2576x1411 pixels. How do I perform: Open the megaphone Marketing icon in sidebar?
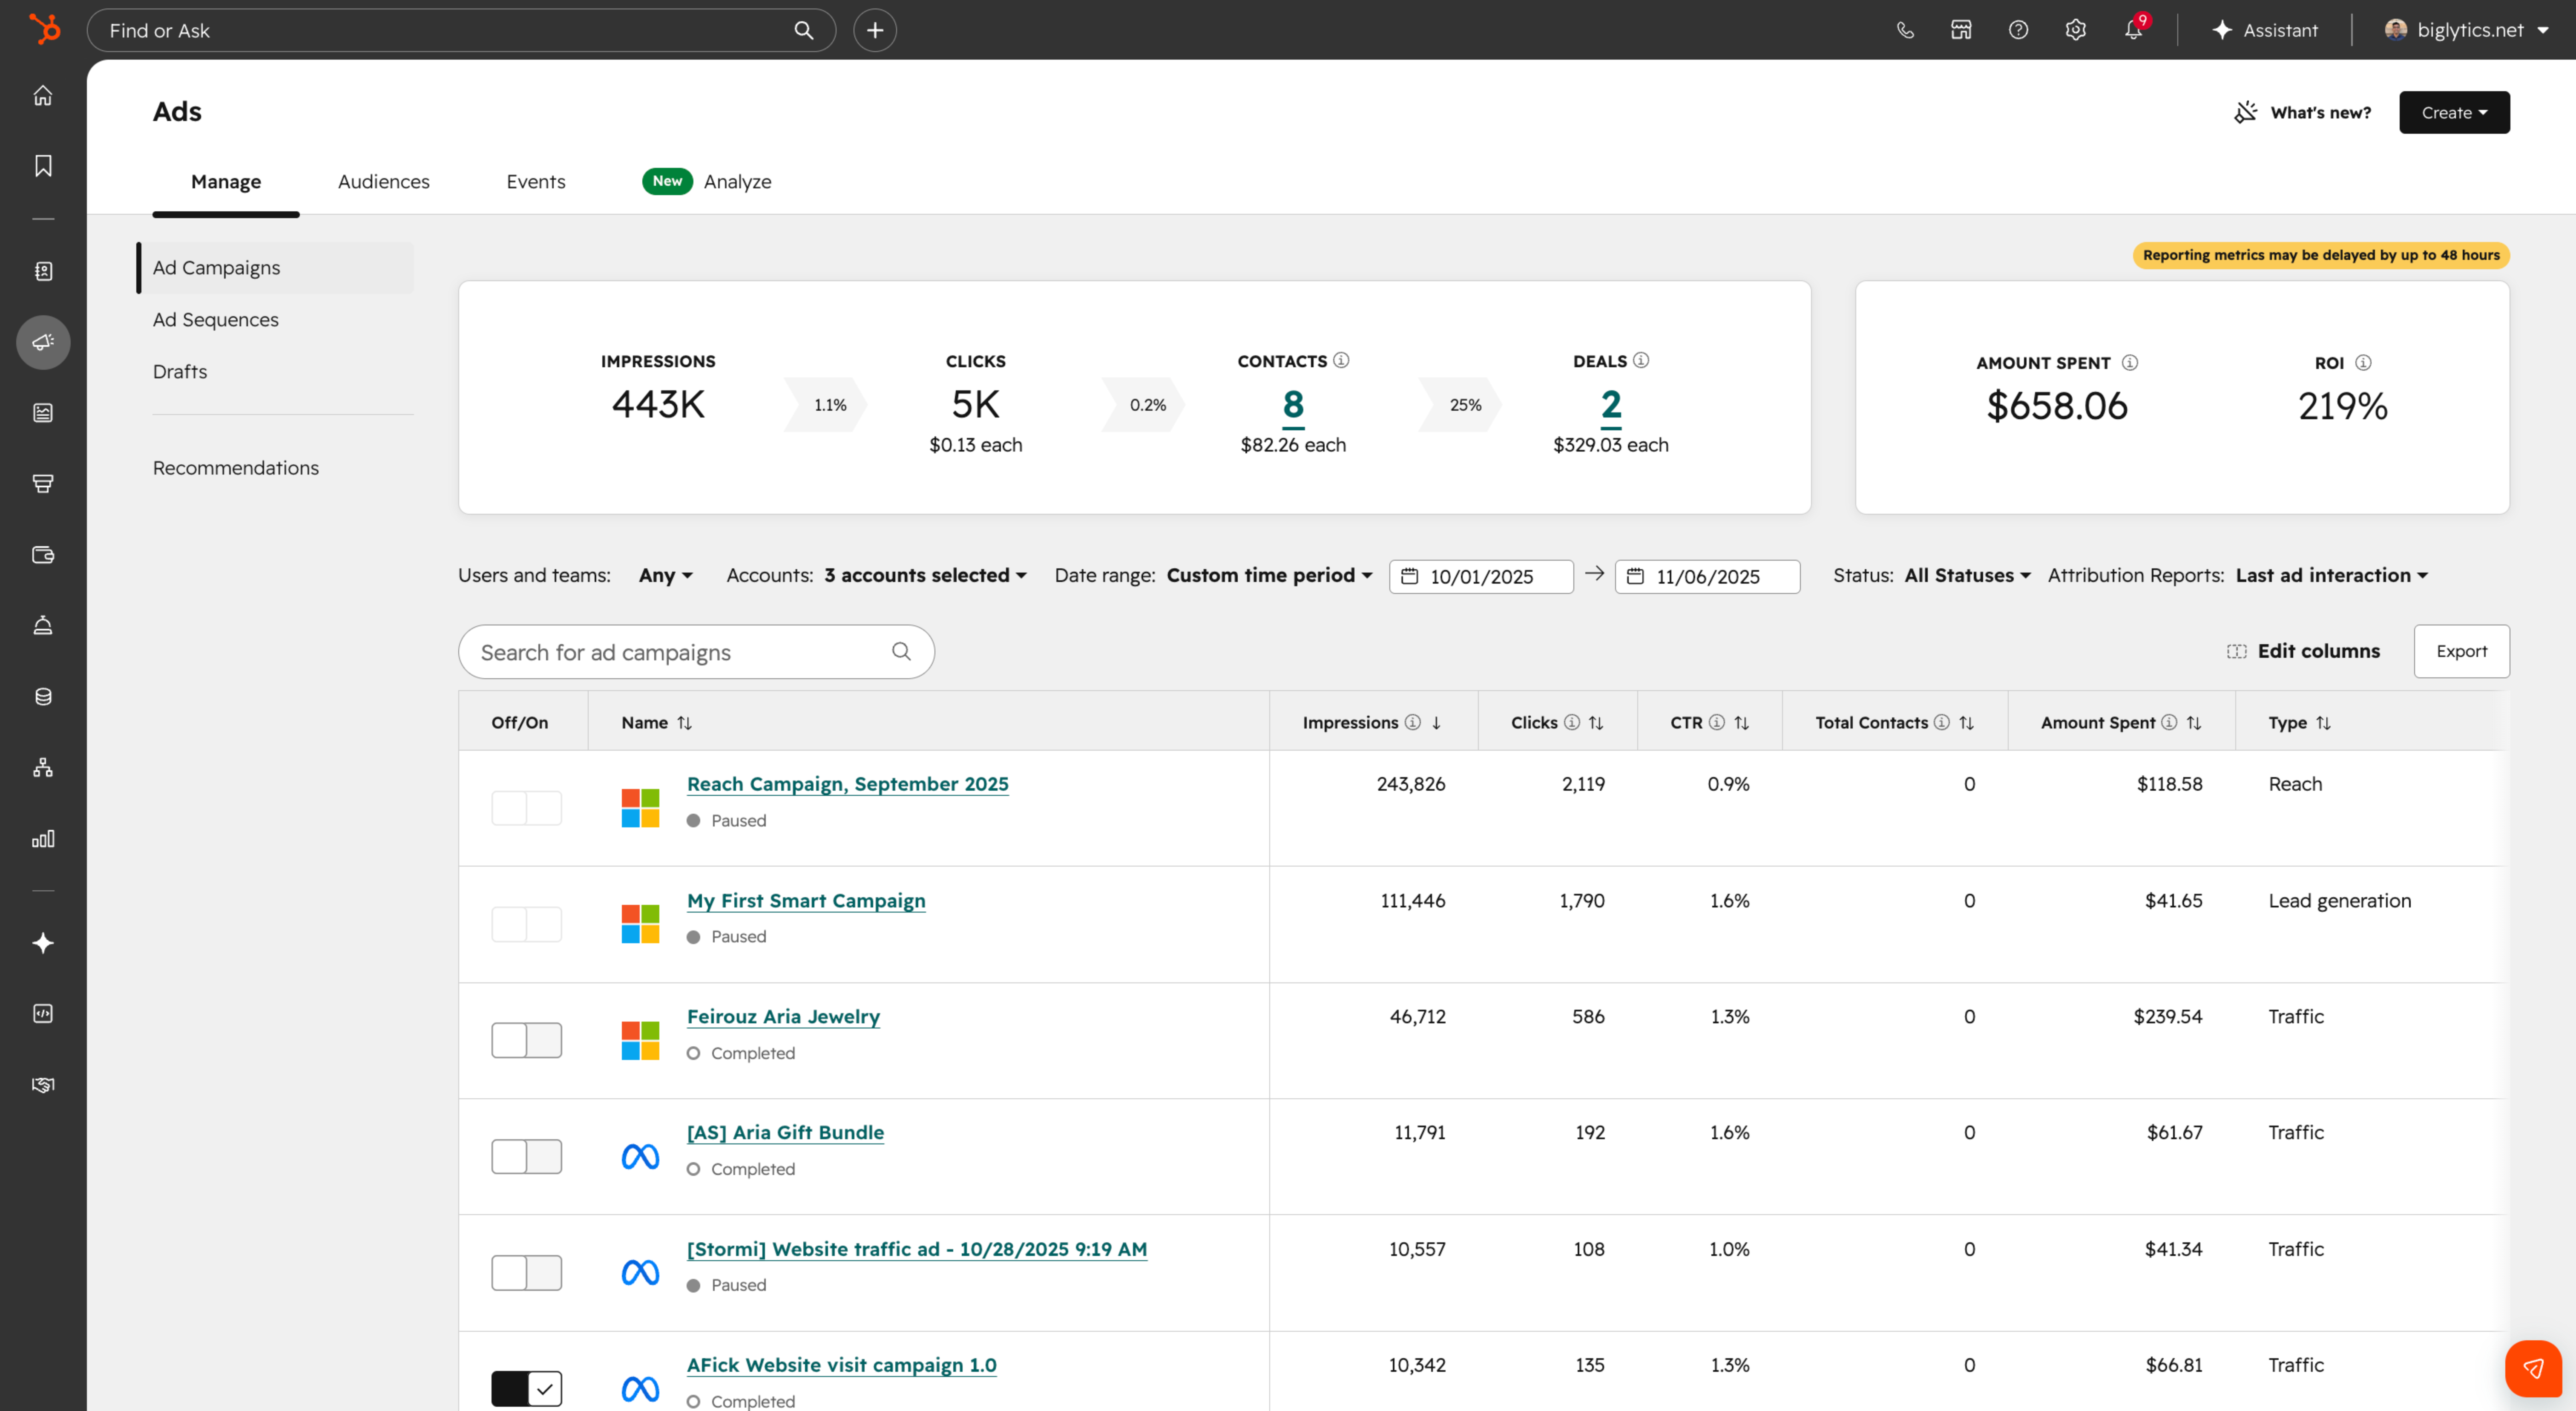tap(43, 342)
